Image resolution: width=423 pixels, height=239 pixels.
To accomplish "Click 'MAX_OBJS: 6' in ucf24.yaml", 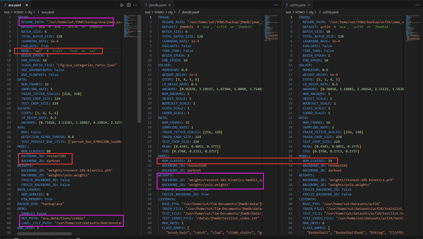I will point(314,223).
